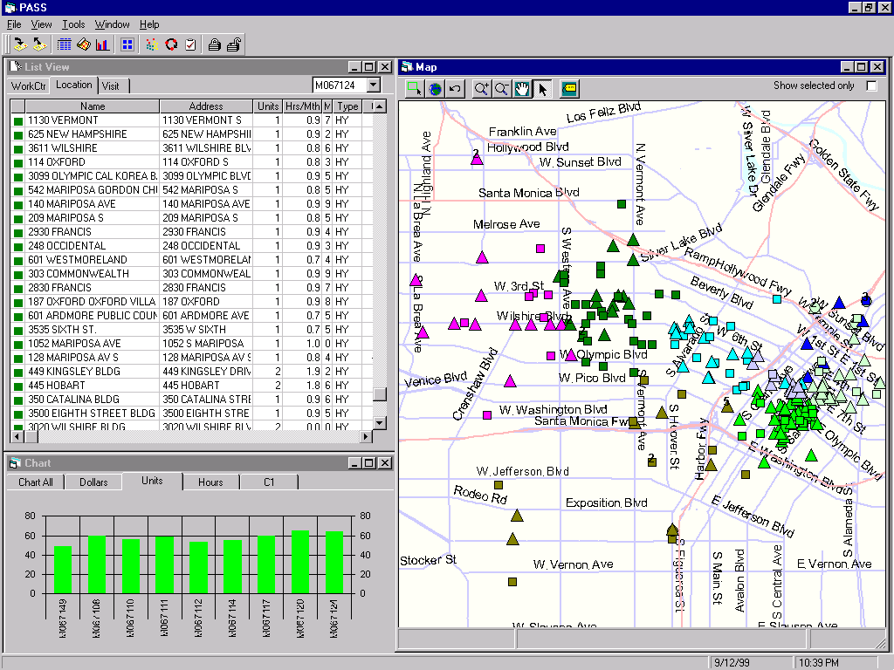Click list horizontal scrollbar left arrow
The image size is (894, 670).
(x=17, y=436)
